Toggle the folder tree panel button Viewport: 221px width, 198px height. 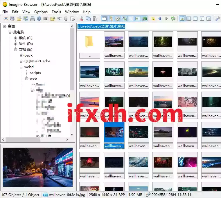point(111,19)
